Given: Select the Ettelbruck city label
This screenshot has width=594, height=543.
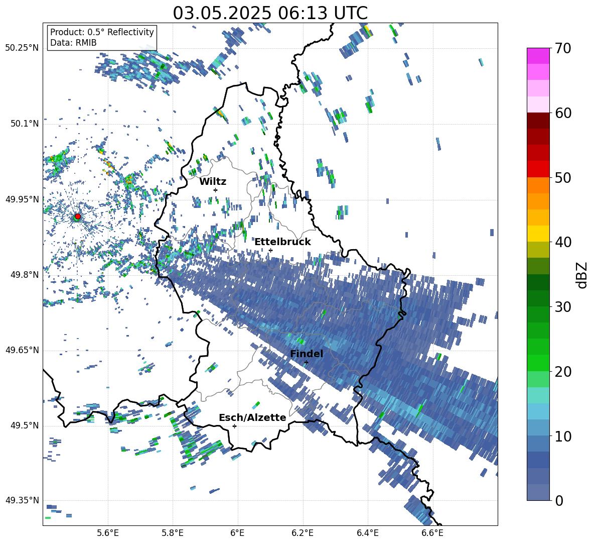Looking at the screenshot, I should tap(282, 242).
